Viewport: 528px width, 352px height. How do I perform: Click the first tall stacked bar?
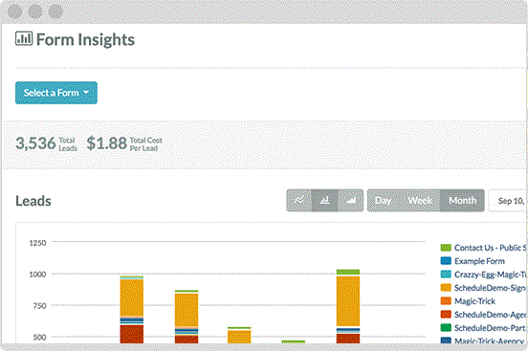132,310
